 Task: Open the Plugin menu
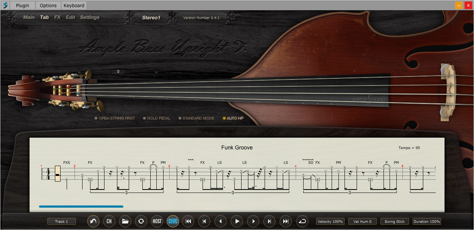pyautogui.click(x=22, y=5)
